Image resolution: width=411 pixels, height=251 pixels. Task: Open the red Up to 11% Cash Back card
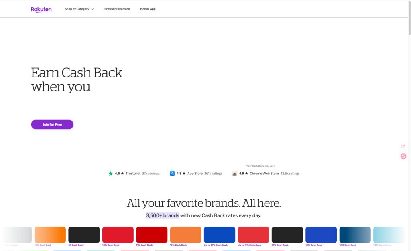[254, 235]
